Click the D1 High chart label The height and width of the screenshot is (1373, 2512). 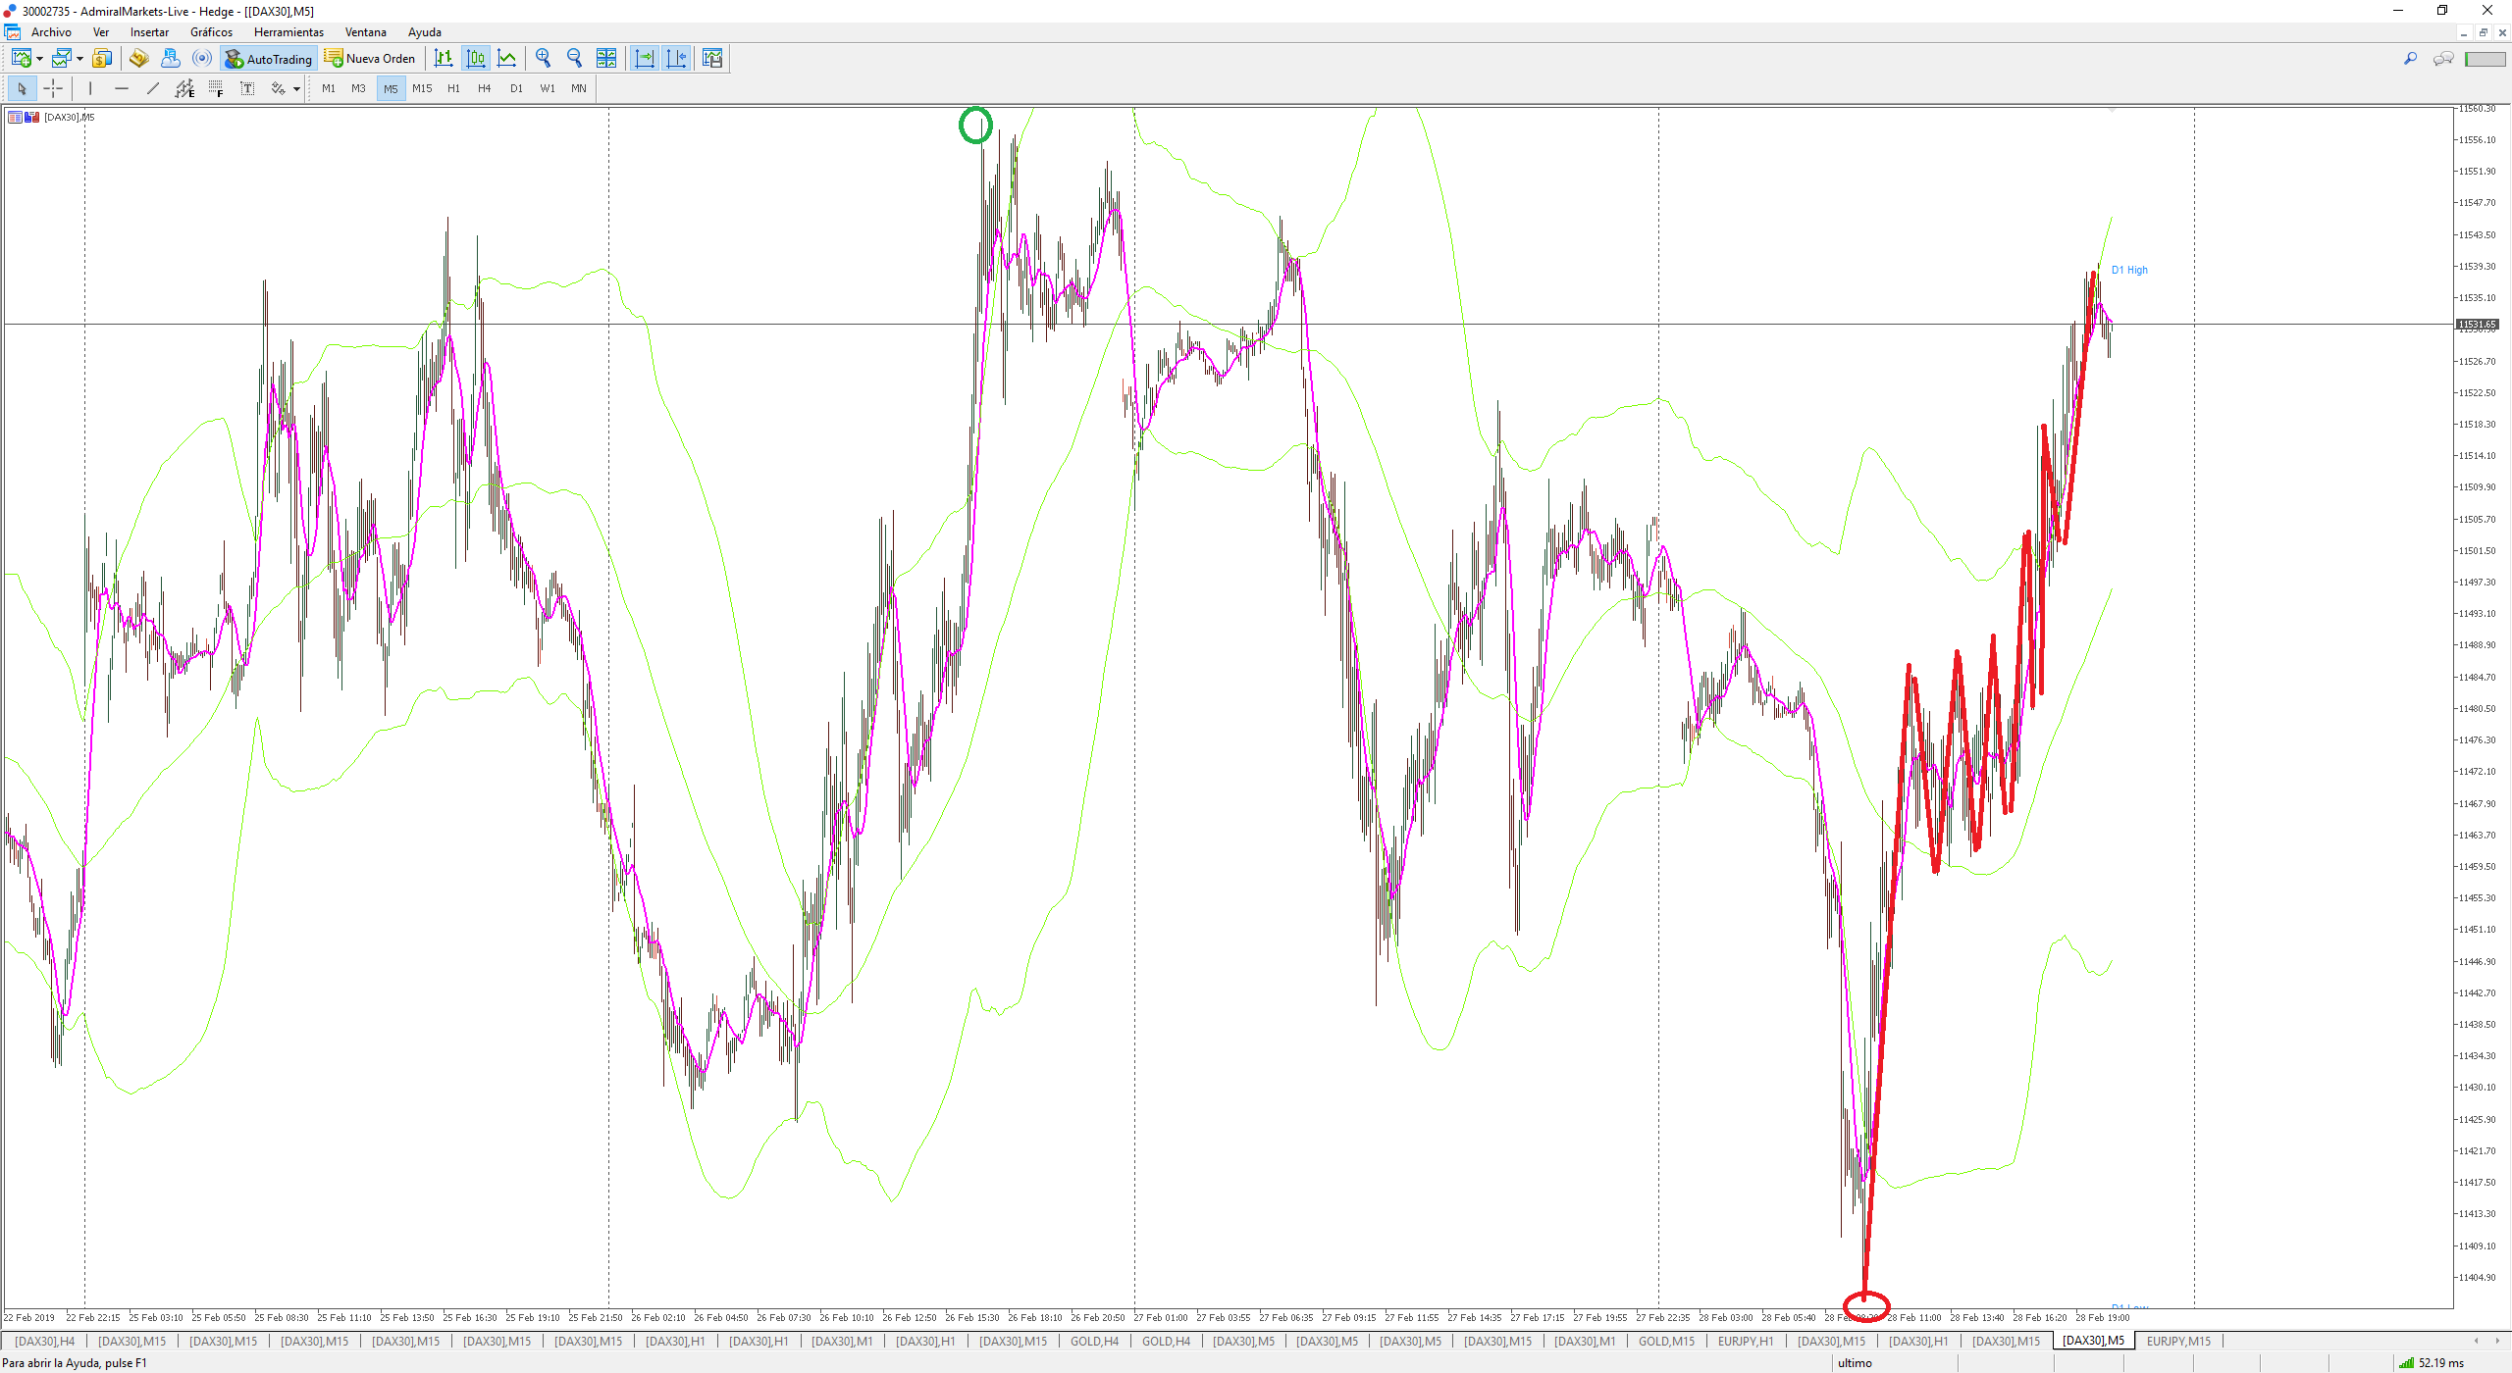coord(2128,270)
